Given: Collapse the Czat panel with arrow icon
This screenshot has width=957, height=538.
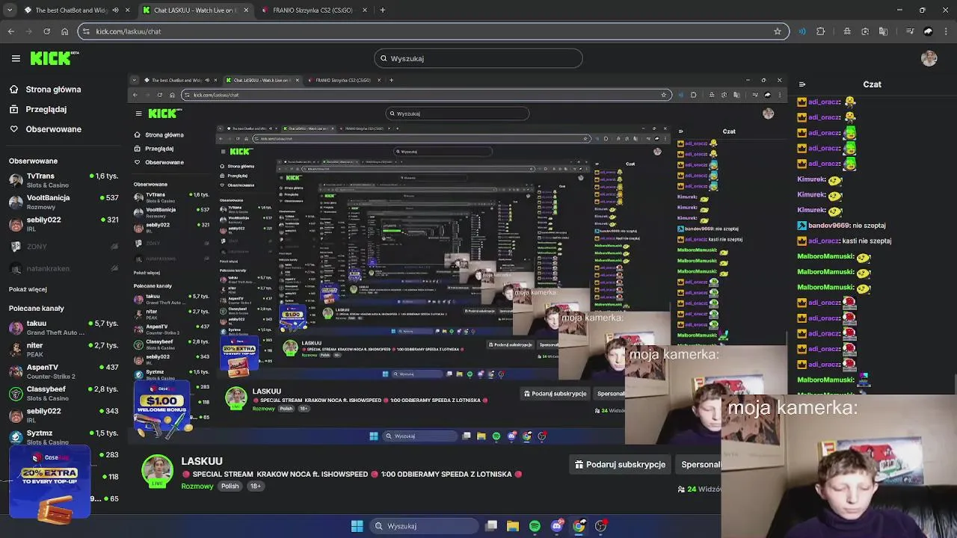Looking at the screenshot, I should [x=802, y=84].
